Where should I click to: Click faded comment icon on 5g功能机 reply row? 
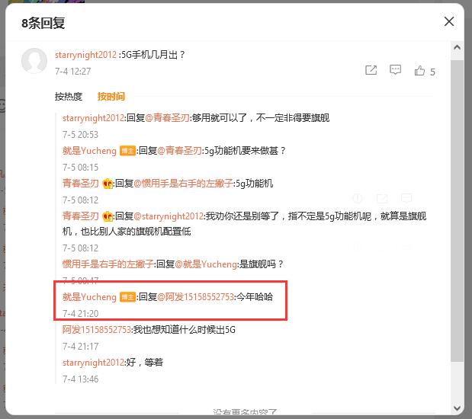[406, 199]
